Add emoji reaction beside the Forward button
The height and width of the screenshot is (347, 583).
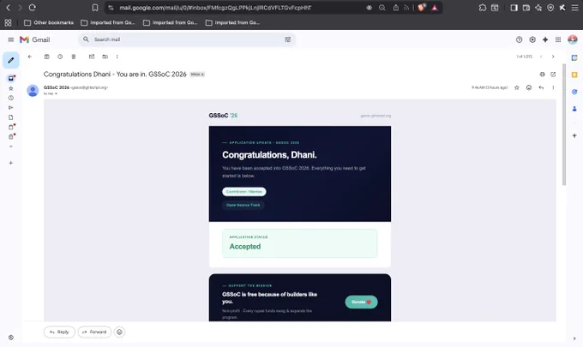(119, 332)
